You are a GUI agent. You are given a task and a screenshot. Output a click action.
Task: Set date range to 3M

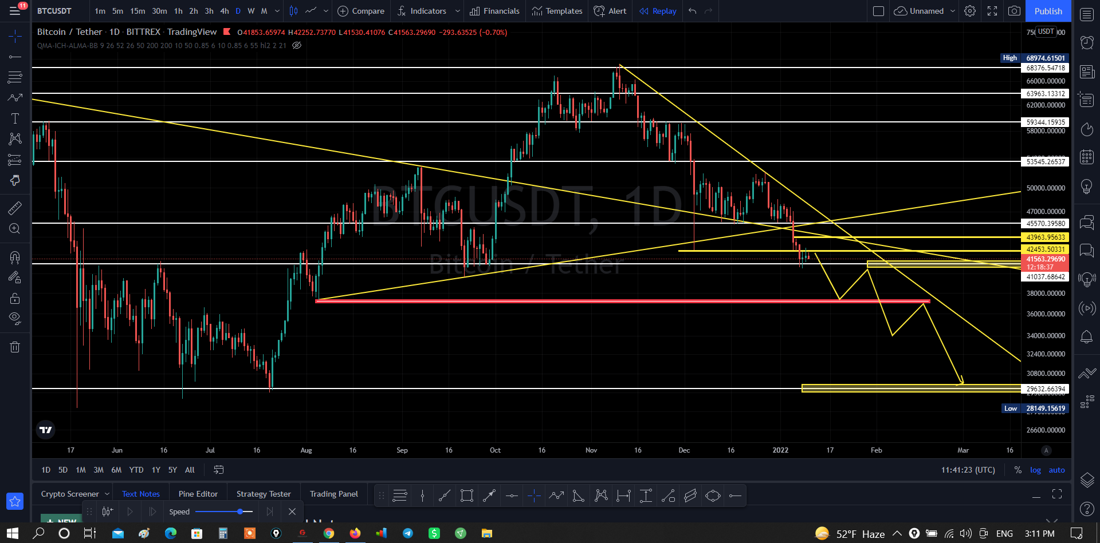click(x=99, y=470)
